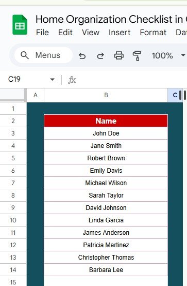Select column C header

[175, 95]
